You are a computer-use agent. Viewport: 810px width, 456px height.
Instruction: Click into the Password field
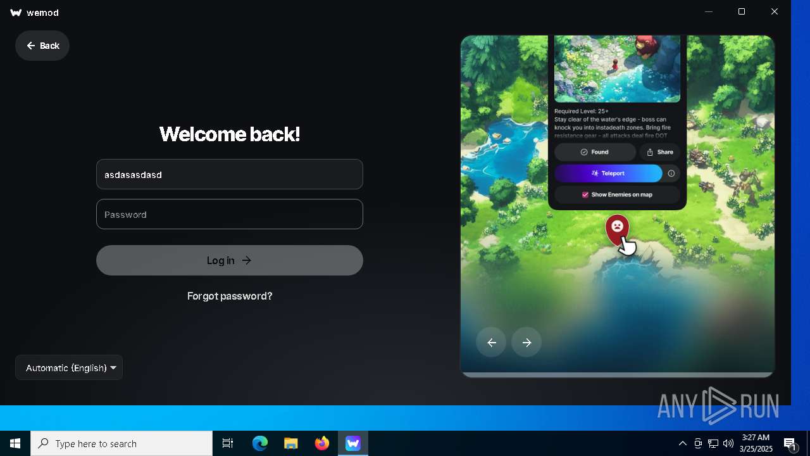click(x=230, y=214)
